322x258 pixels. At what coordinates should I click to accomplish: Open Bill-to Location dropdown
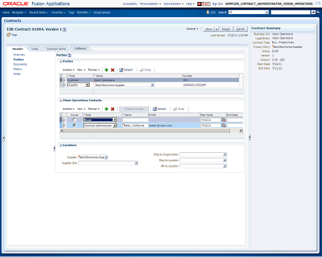(225, 166)
